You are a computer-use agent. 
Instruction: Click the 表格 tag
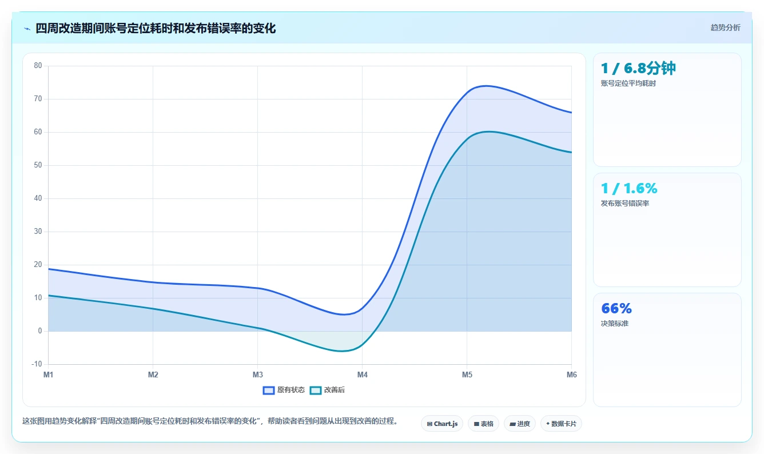(x=483, y=424)
